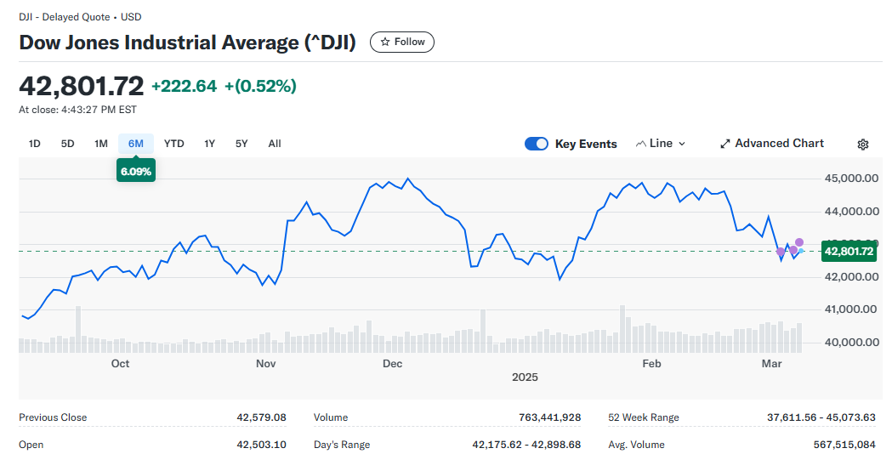The width and height of the screenshot is (892, 454).
Task: Click the Day's Range label
Action: [x=342, y=445]
